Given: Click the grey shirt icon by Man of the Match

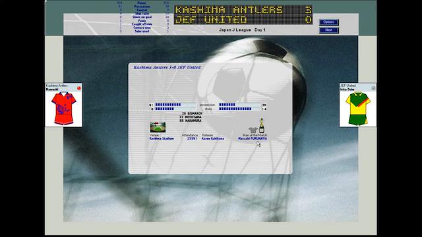Looking at the screenshot, I should [253, 130].
